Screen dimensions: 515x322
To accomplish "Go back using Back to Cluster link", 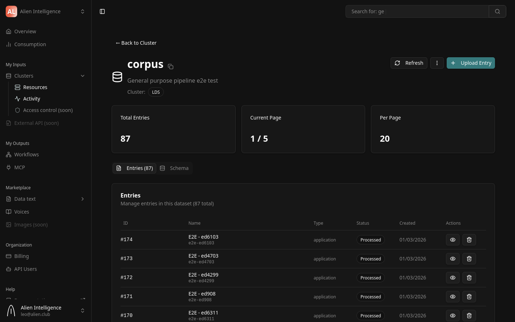I will 136,43.
